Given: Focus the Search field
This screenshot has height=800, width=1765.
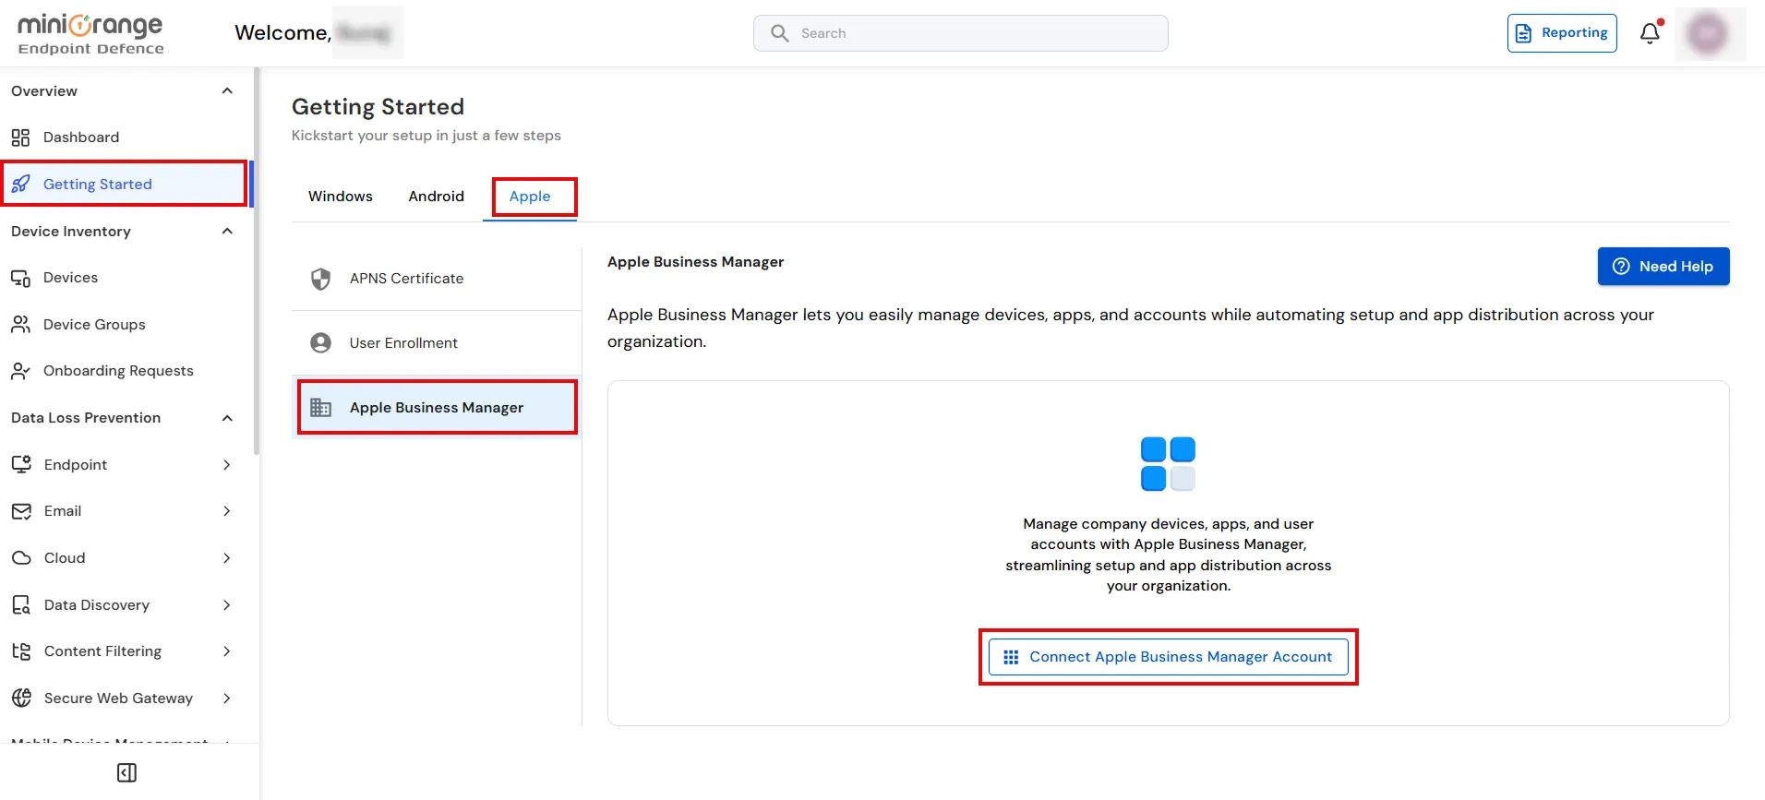Looking at the screenshot, I should [961, 33].
